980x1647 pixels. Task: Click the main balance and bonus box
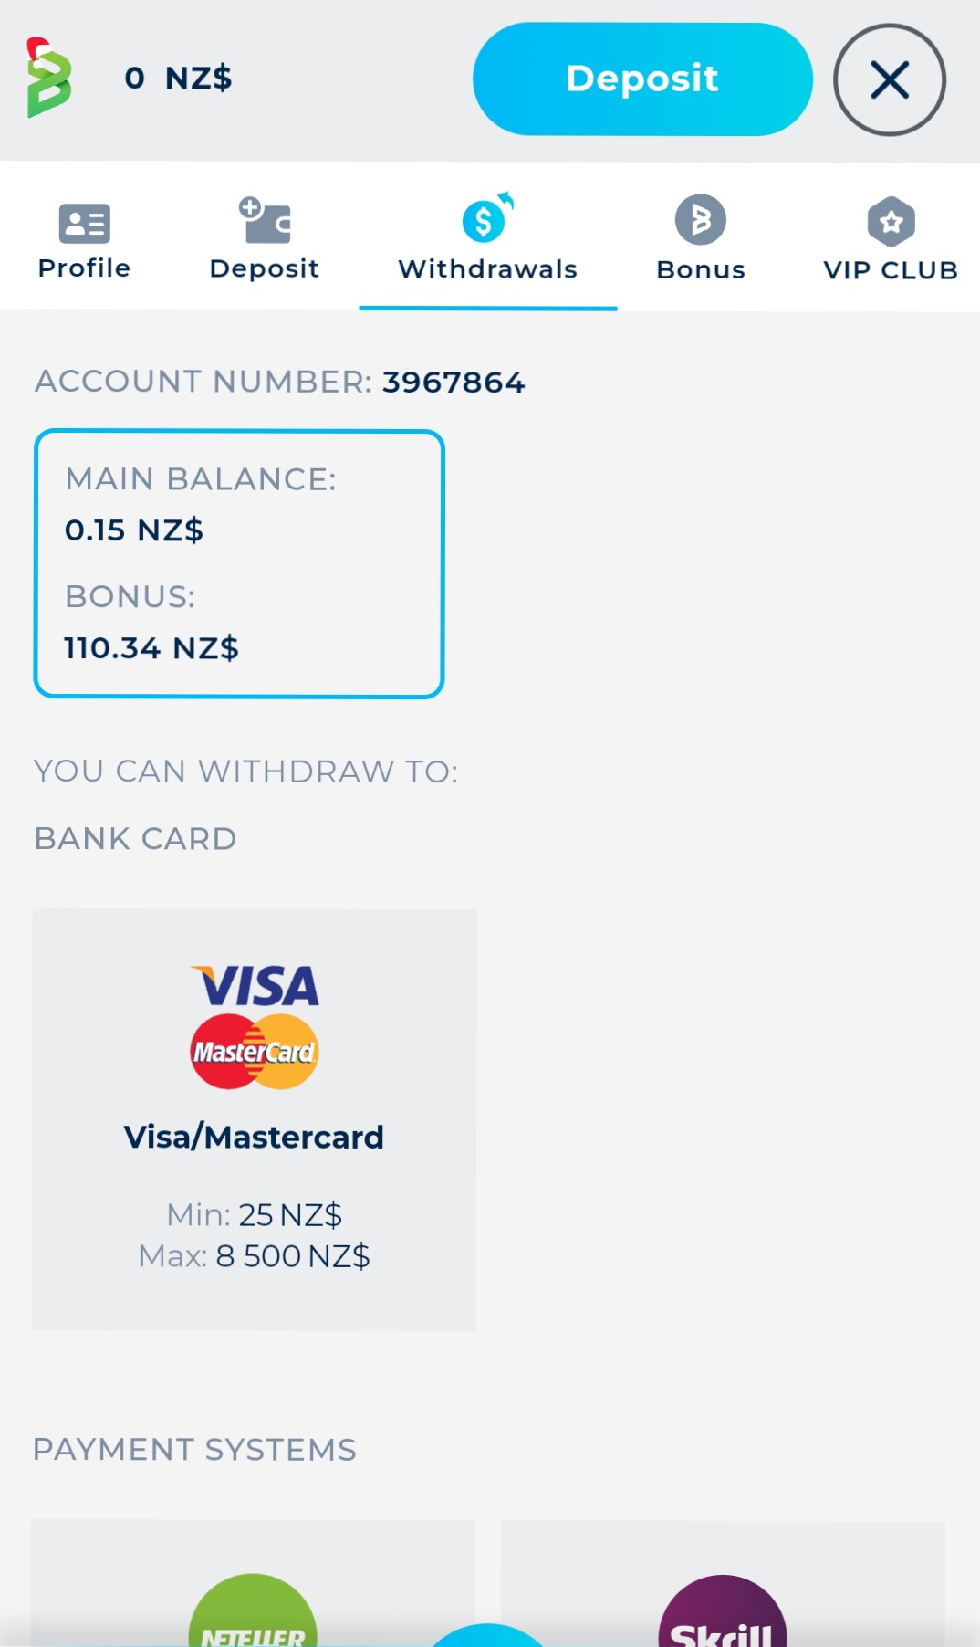[239, 564]
